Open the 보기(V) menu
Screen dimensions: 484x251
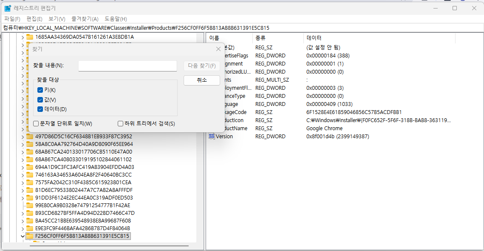coord(57,19)
